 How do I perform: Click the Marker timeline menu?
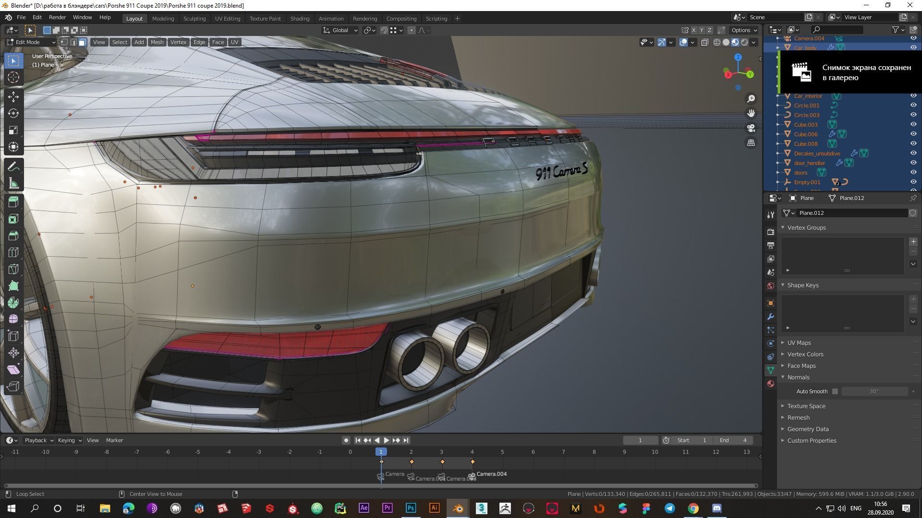pyautogui.click(x=114, y=440)
